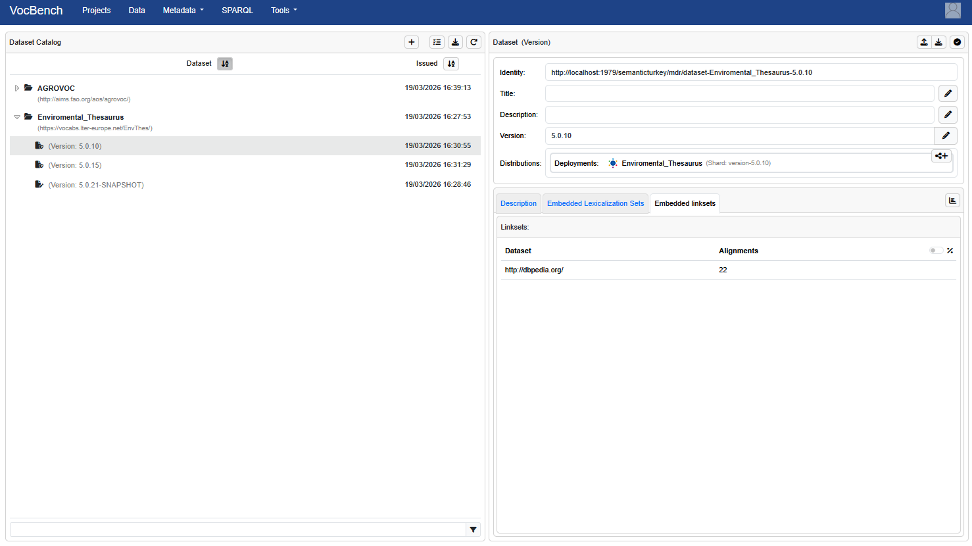Viewport: 972px width, 546px height.
Task: Click the catalog filter funnel icon
Action: click(x=474, y=530)
